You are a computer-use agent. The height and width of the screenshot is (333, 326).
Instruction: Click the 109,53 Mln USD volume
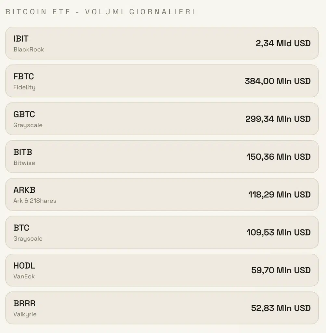click(279, 233)
